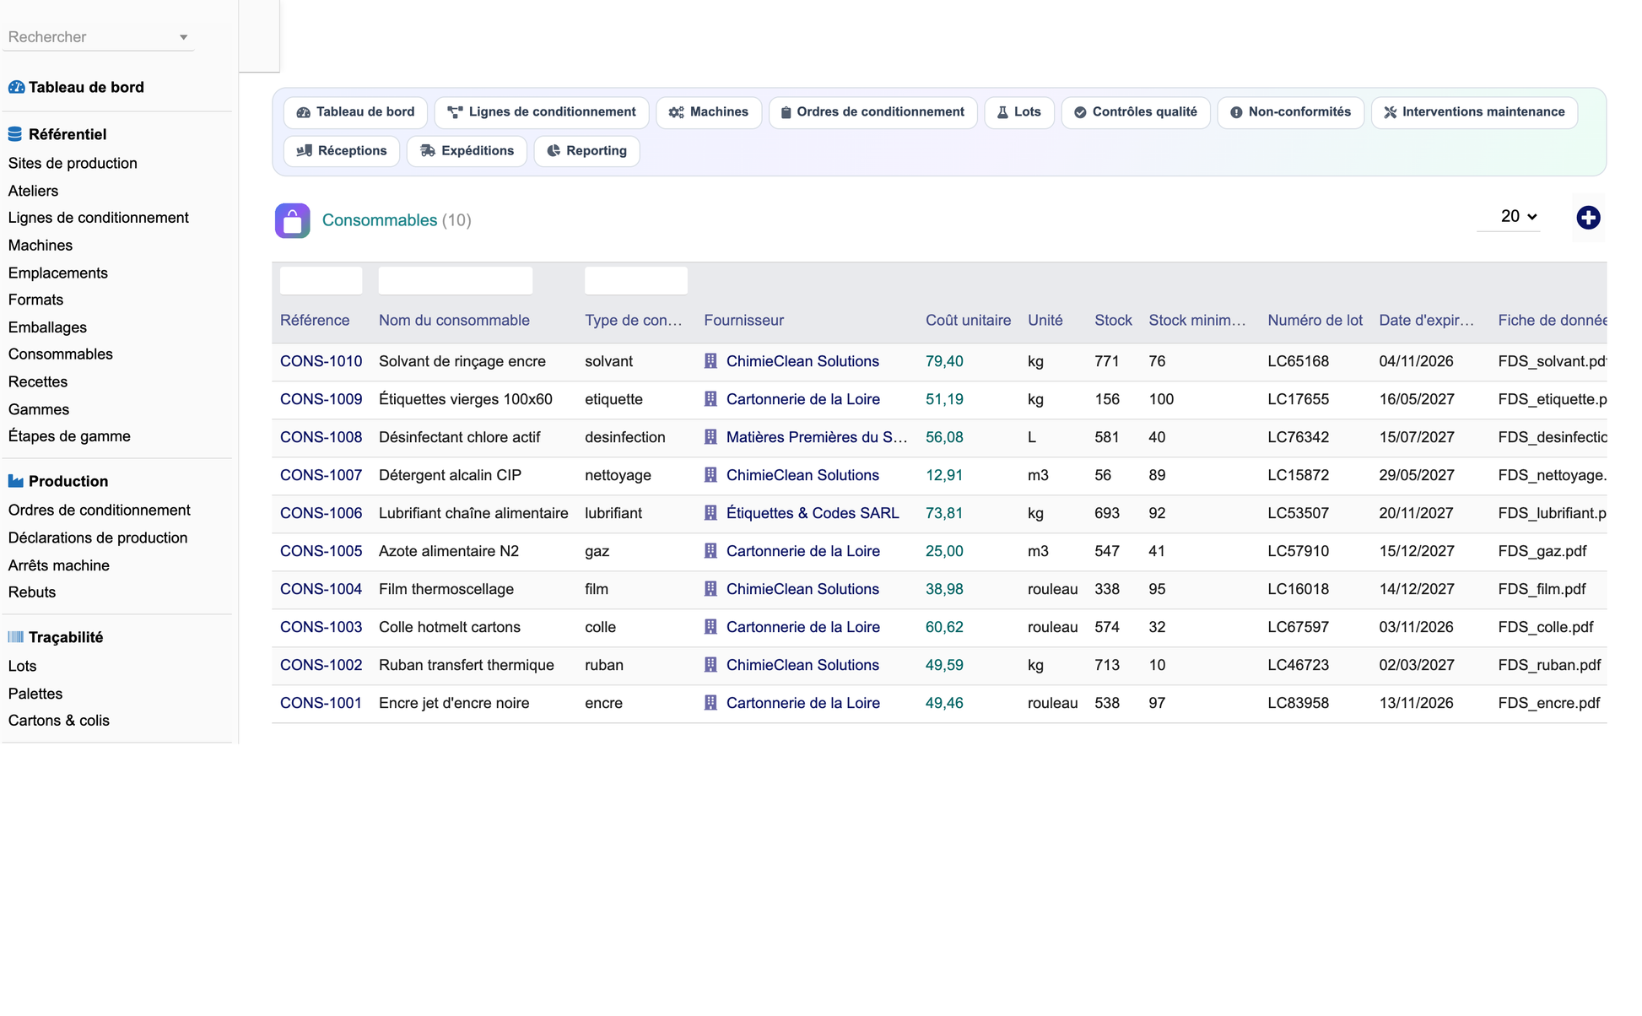Open the Réceptions tab

[x=342, y=151]
